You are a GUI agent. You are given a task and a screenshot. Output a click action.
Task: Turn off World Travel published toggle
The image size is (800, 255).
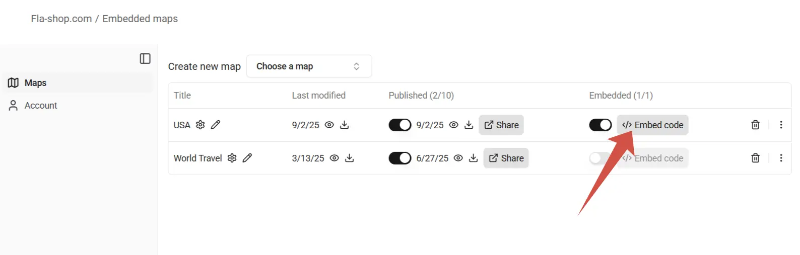click(400, 158)
